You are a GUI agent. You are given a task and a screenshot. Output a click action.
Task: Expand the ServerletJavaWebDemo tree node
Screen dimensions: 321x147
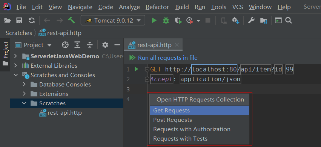tap(15, 56)
